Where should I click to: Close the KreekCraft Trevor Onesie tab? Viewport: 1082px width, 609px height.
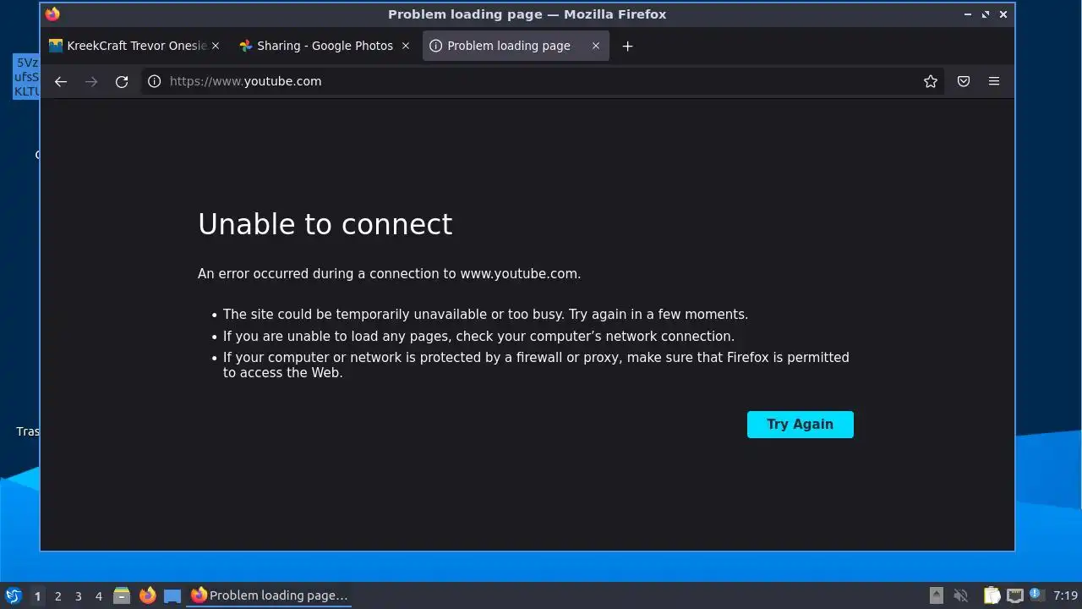216,46
